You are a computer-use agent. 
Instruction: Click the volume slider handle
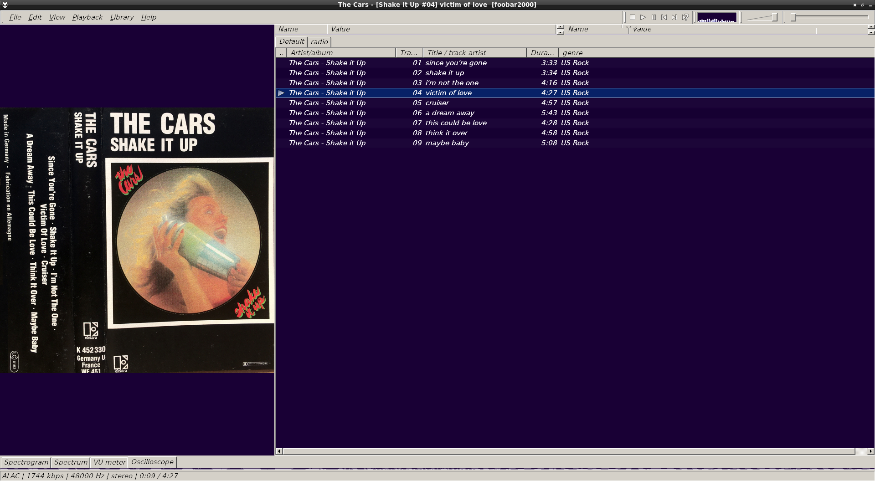tap(774, 17)
